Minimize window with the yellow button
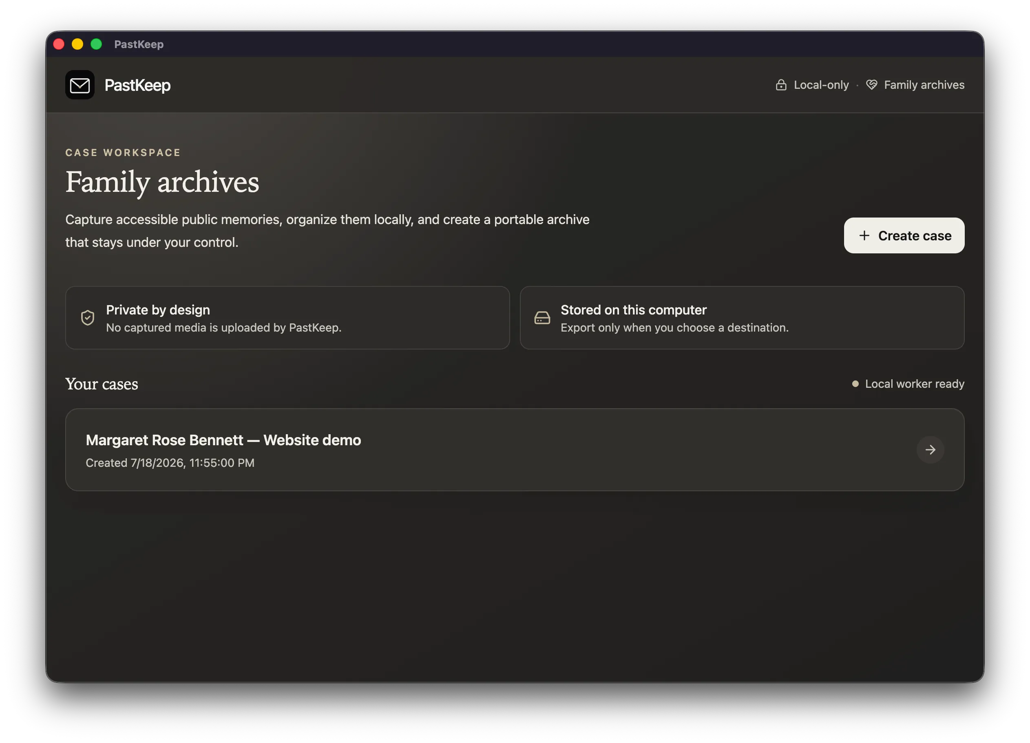 tap(77, 44)
